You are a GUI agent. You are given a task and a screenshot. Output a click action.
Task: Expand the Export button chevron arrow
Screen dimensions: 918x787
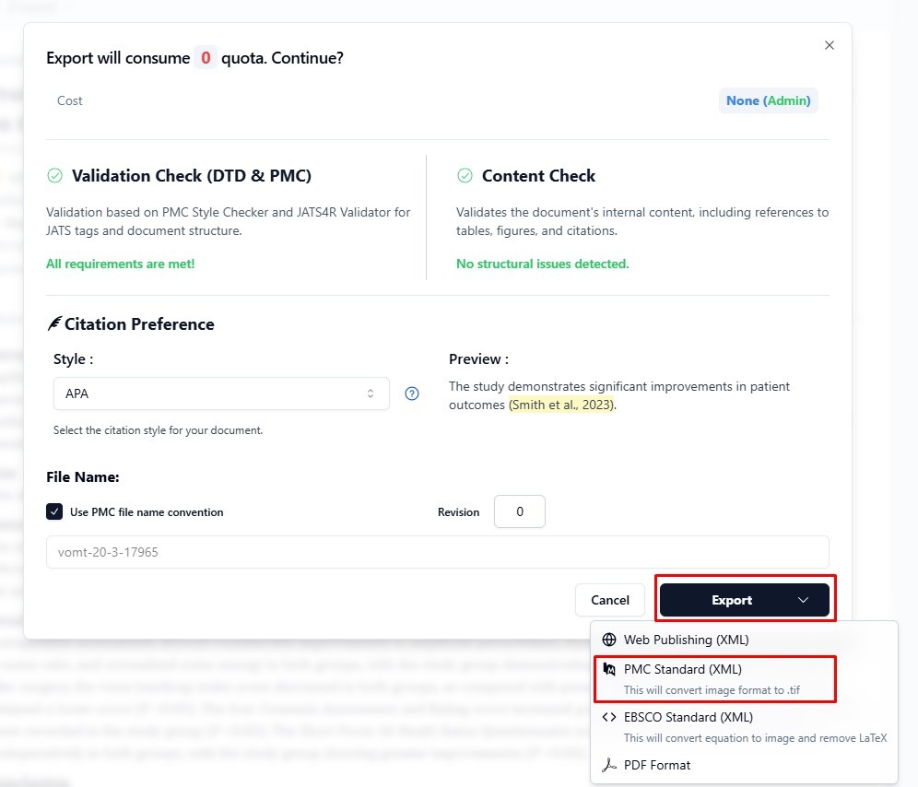[803, 600]
